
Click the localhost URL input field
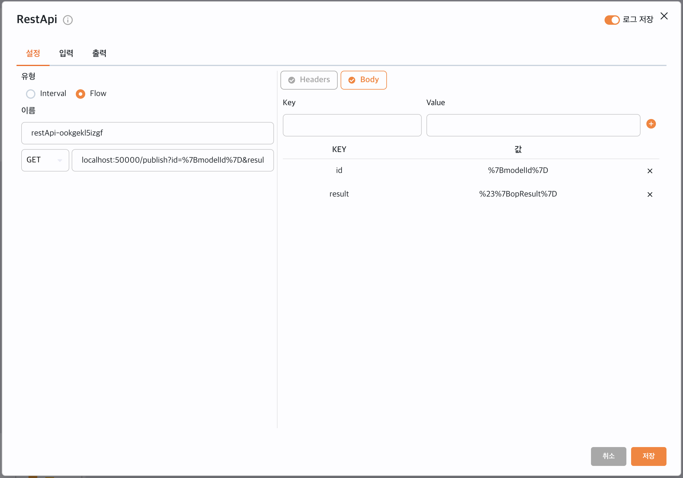[173, 160]
